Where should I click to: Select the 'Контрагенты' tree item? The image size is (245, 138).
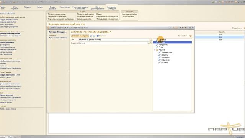point(163,45)
